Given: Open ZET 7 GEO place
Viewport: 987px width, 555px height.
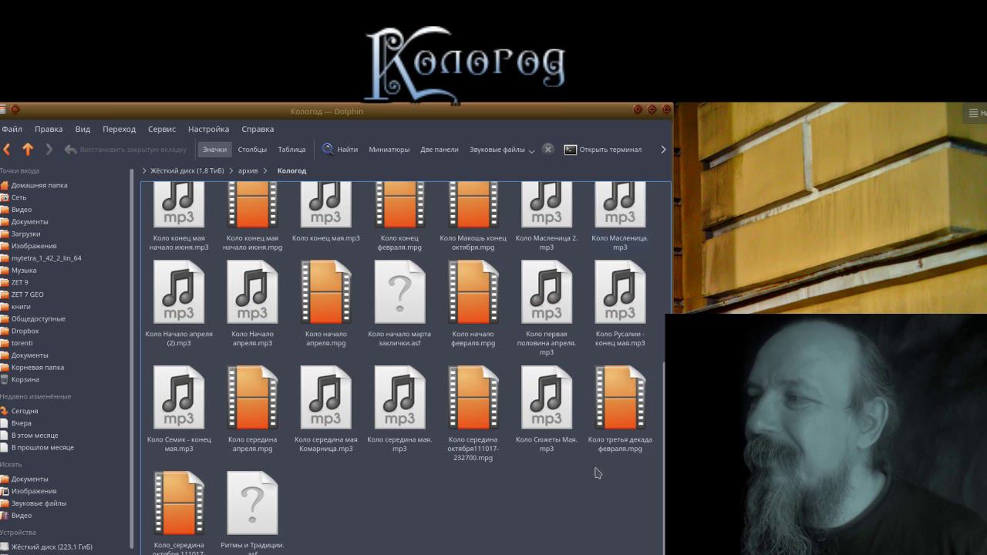Looking at the screenshot, I should click(x=27, y=294).
